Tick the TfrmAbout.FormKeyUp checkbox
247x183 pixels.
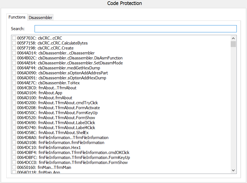(x=14, y=113)
